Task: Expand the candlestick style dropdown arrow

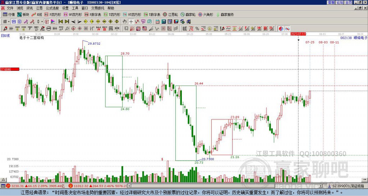Action: (x=42, y=21)
